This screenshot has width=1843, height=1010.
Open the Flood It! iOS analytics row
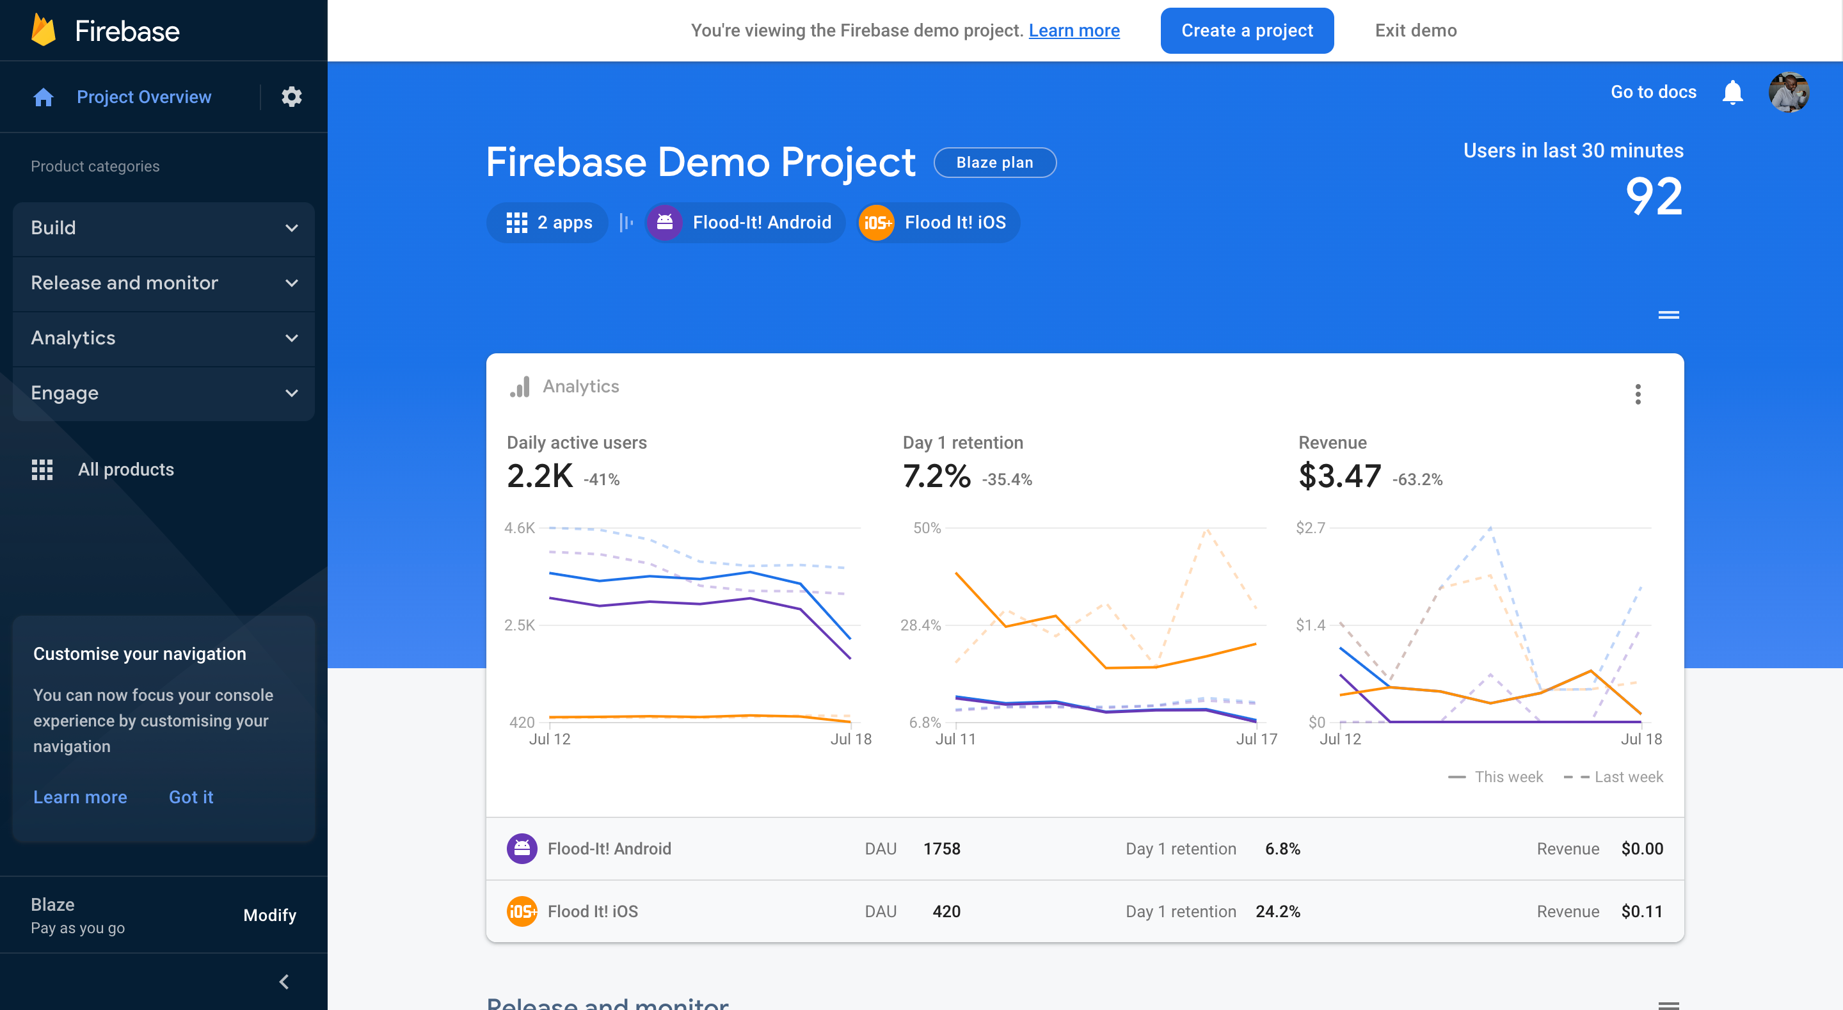[1085, 911]
